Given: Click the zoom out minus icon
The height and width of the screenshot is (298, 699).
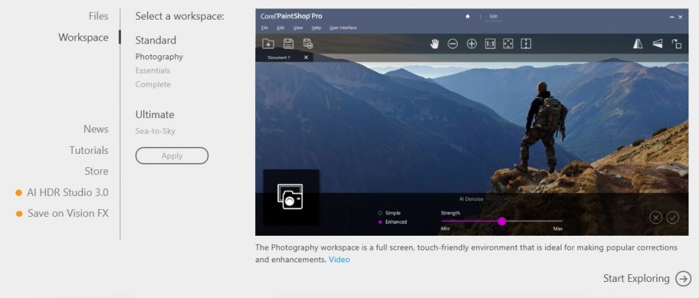Looking at the screenshot, I should (x=453, y=44).
